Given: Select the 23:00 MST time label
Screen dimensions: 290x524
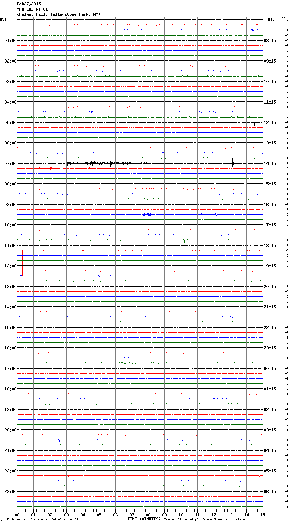Looking at the screenshot, I should [x=11, y=492].
